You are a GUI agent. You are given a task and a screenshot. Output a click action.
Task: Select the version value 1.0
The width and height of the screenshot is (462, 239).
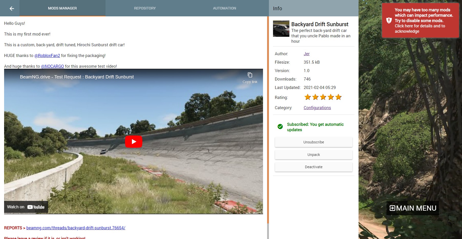click(307, 71)
